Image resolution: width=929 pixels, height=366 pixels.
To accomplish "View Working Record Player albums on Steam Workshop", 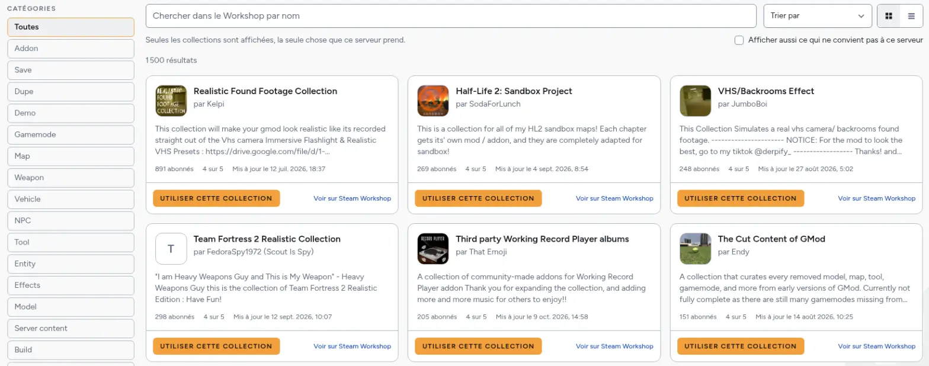I will tap(614, 346).
